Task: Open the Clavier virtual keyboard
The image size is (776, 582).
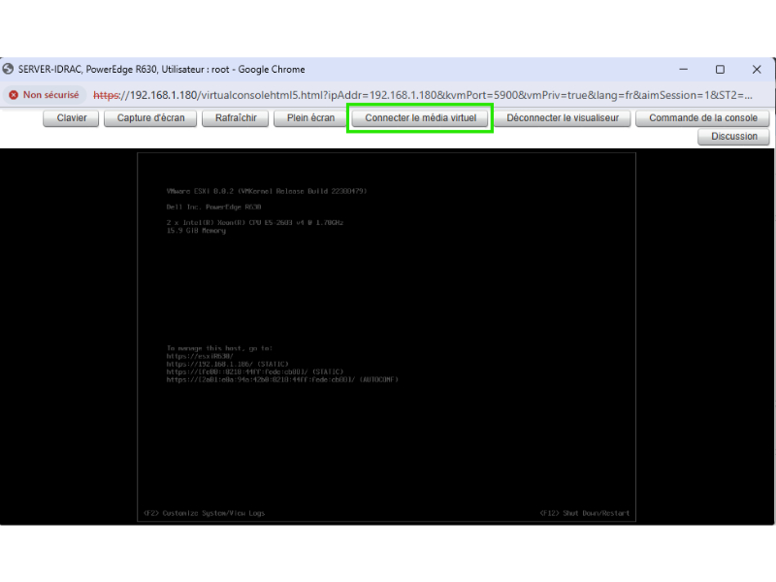Action: click(x=72, y=118)
